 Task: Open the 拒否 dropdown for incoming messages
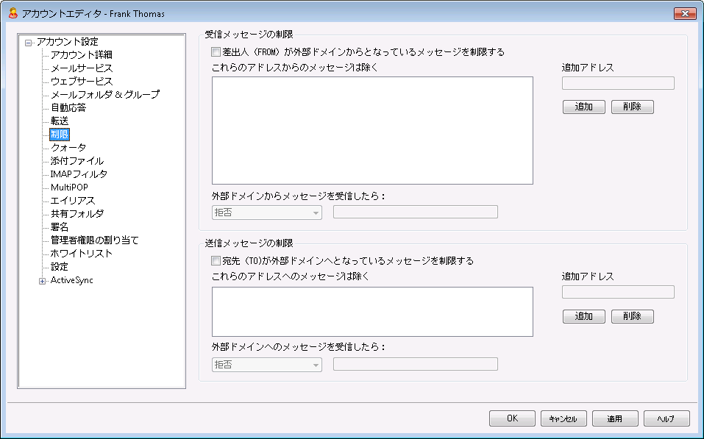(x=266, y=212)
